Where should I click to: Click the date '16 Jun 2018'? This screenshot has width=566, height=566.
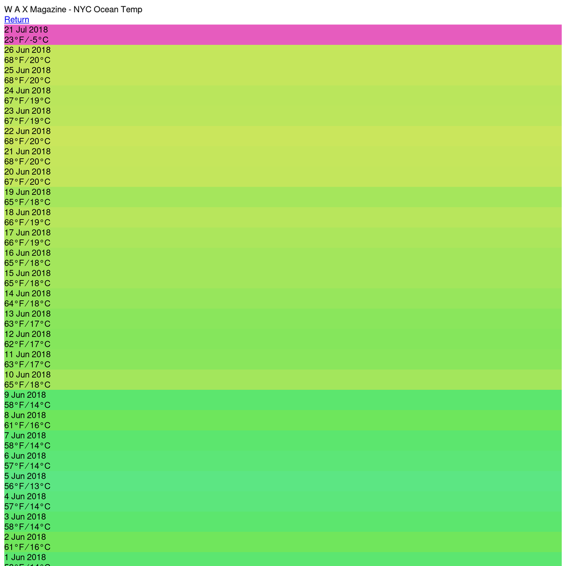(x=27, y=253)
